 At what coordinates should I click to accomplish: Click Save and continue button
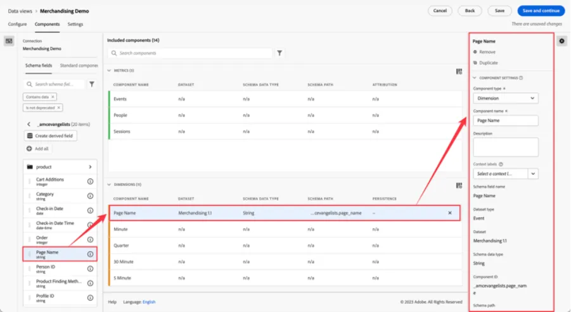tap(541, 11)
